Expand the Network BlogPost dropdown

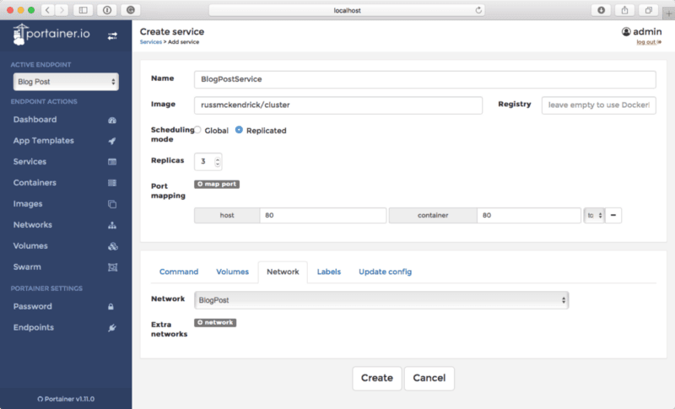381,299
